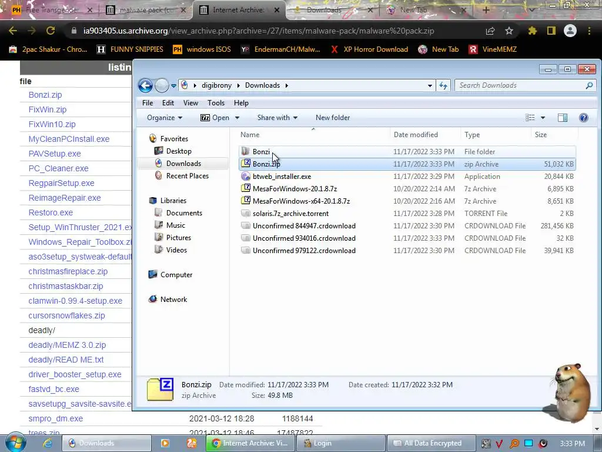This screenshot has width=602, height=452.
Task: Click the New folder button
Action: [333, 118]
